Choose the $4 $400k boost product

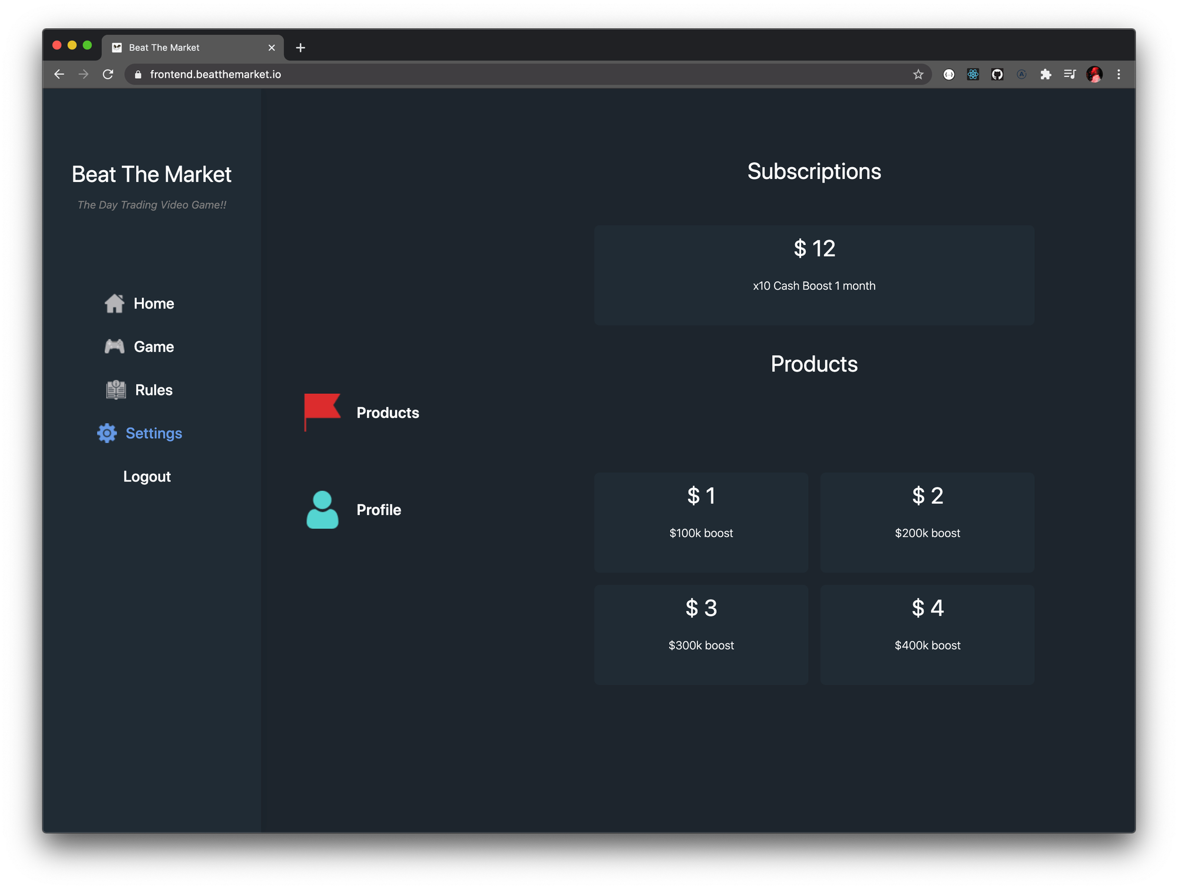click(x=927, y=635)
